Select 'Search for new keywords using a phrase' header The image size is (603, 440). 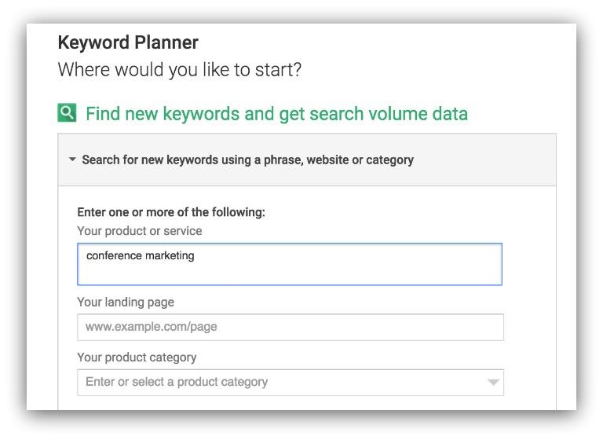[x=247, y=159]
